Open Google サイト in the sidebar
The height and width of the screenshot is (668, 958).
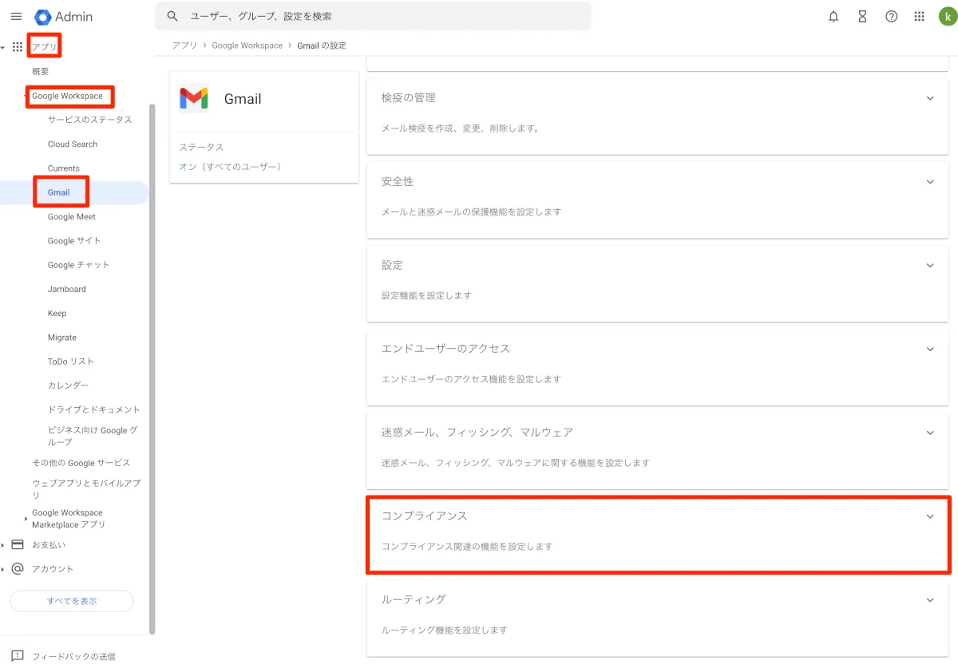click(74, 241)
